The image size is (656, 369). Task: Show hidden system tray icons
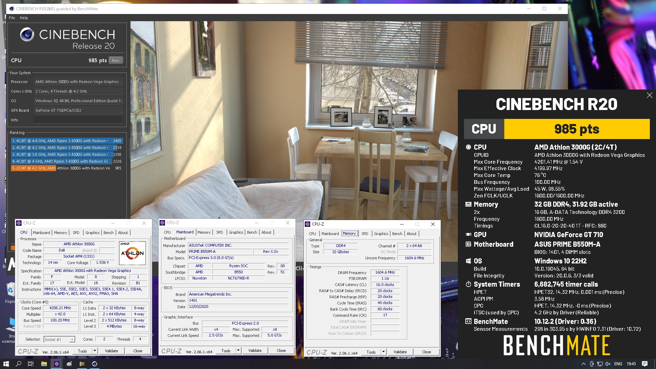[x=583, y=364]
